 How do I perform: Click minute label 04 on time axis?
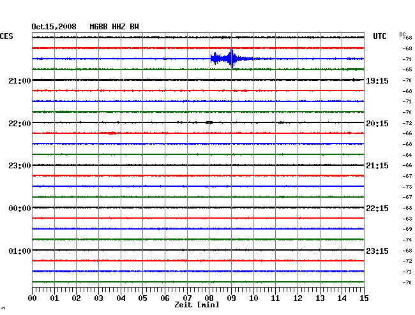pyautogui.click(x=121, y=298)
